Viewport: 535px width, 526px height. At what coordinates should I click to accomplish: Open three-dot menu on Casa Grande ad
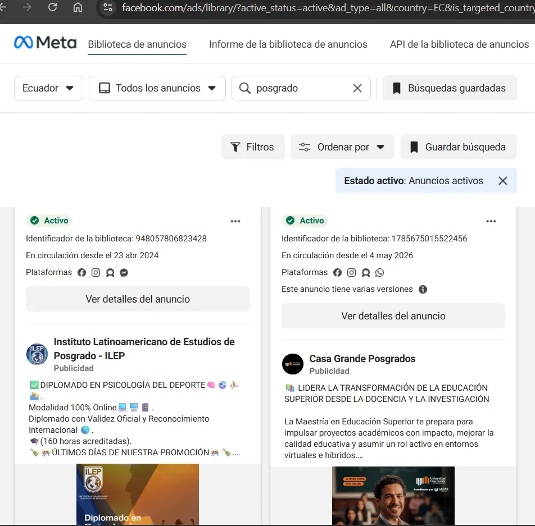491,221
